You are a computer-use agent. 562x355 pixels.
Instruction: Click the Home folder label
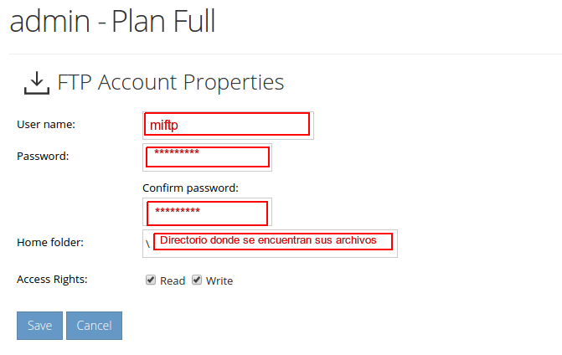click(50, 243)
